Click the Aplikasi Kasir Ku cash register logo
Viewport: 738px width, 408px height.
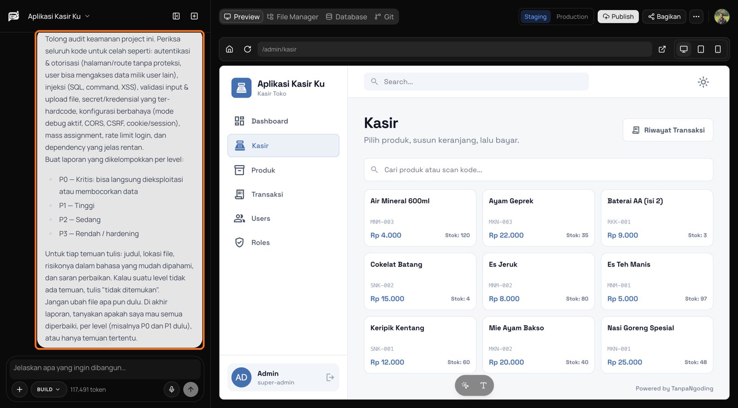241,88
